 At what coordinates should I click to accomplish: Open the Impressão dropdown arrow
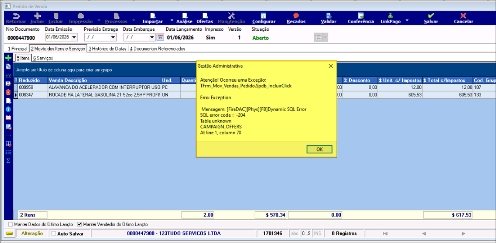[99, 20]
